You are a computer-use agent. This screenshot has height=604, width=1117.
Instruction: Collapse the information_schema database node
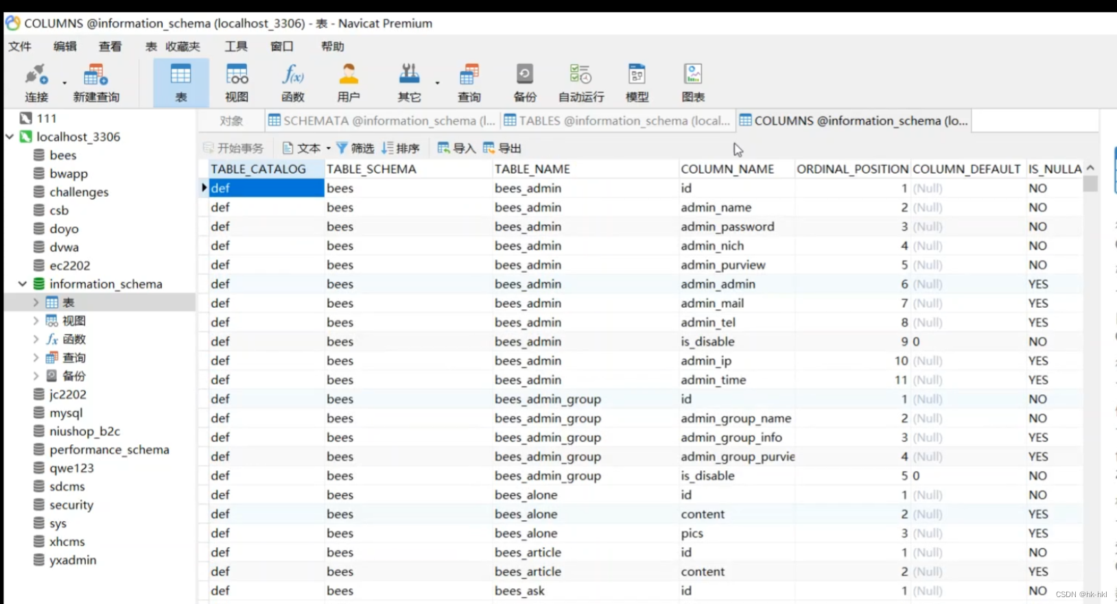[x=23, y=283]
